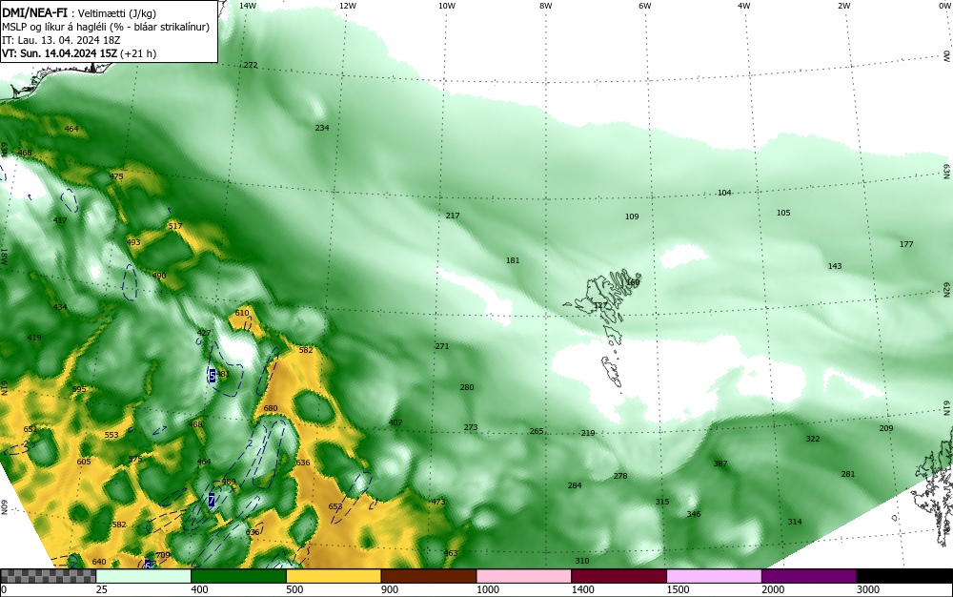The width and height of the screenshot is (953, 597).
Task: Click the 62N latitude label
Action: 946,290
